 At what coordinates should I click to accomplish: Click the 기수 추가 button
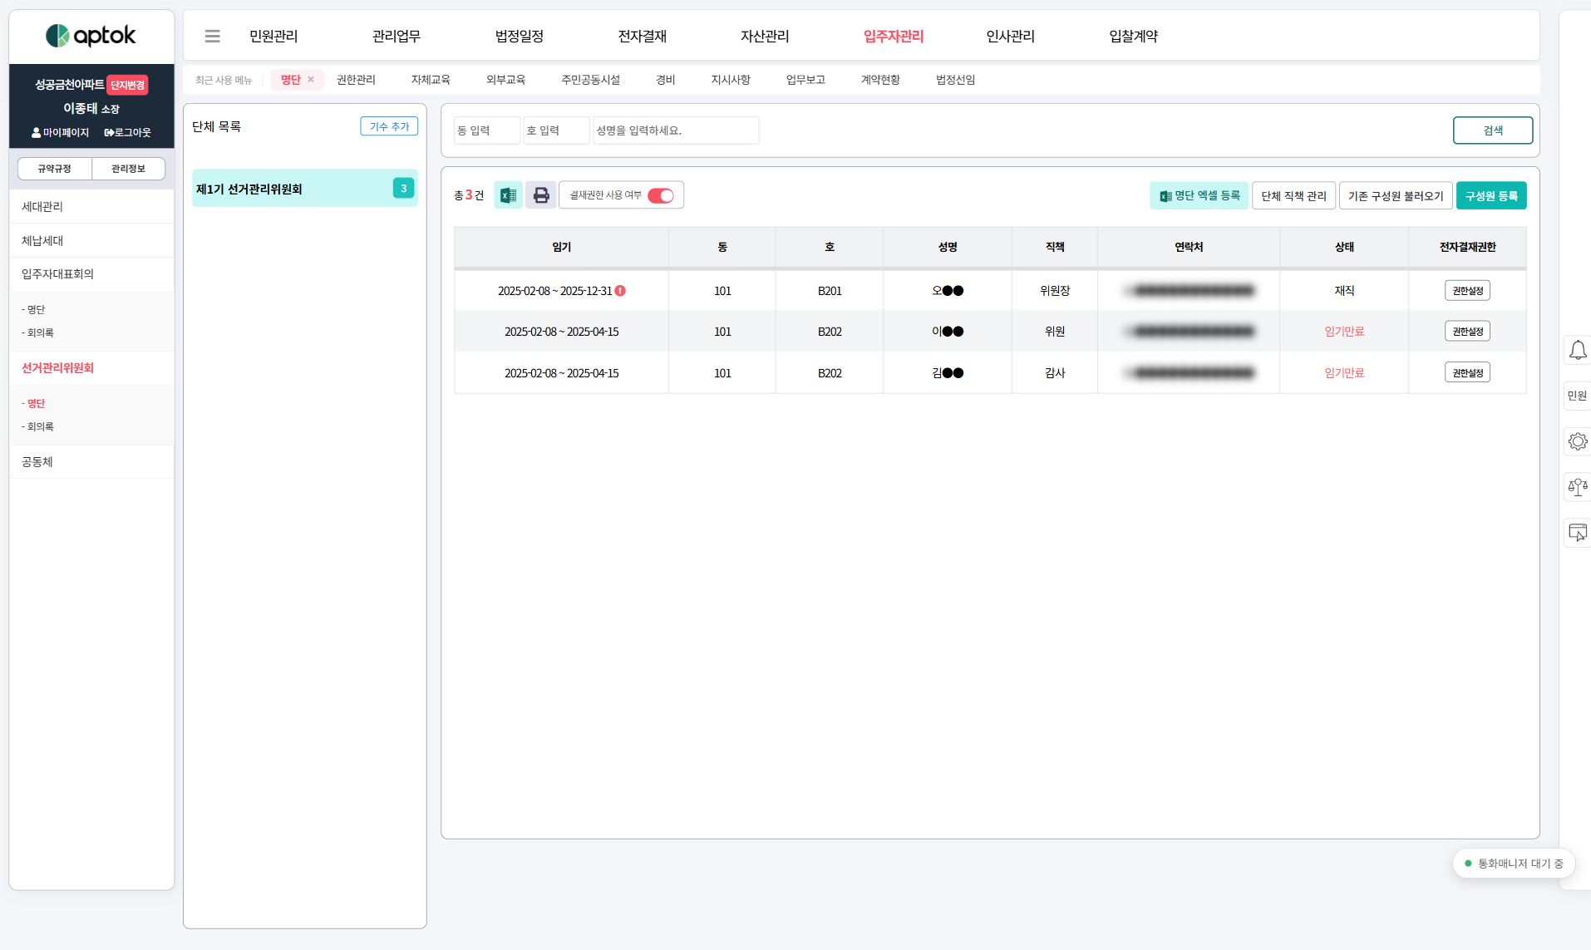coord(389,126)
